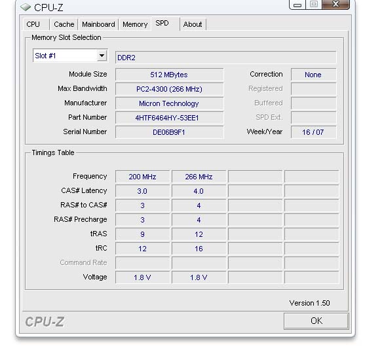Click the 1.8 V cell under 200 MHz
Screen dimensions: 382x354
[x=142, y=277]
